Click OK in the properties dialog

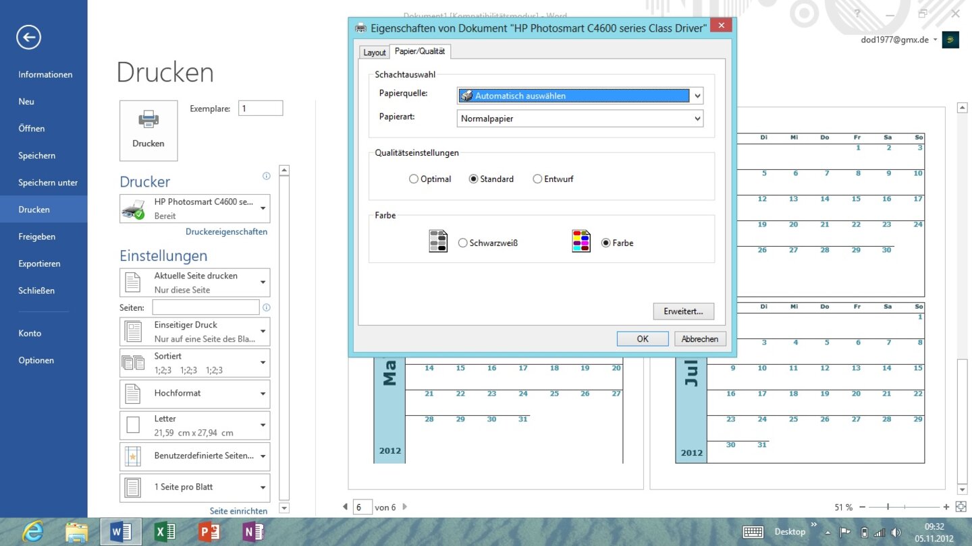(x=643, y=338)
